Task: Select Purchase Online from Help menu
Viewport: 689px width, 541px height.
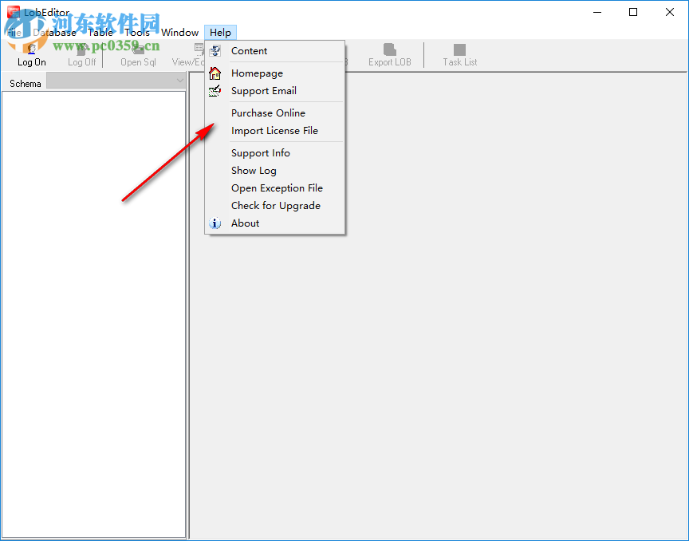Action: point(268,113)
